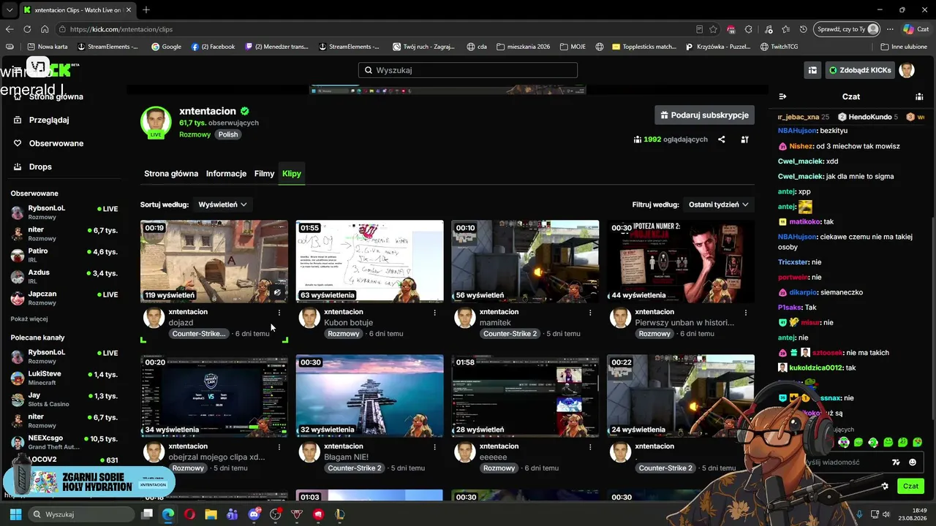The image size is (936, 526).
Task: Open Azdus channel in followed list
Action: (x=64, y=276)
